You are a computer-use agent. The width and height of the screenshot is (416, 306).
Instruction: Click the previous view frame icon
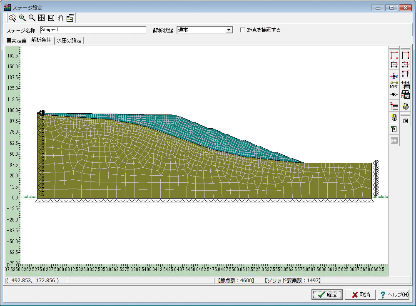(x=51, y=18)
